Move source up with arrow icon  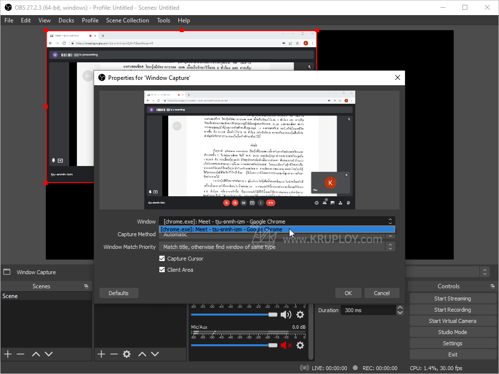[x=142, y=354]
